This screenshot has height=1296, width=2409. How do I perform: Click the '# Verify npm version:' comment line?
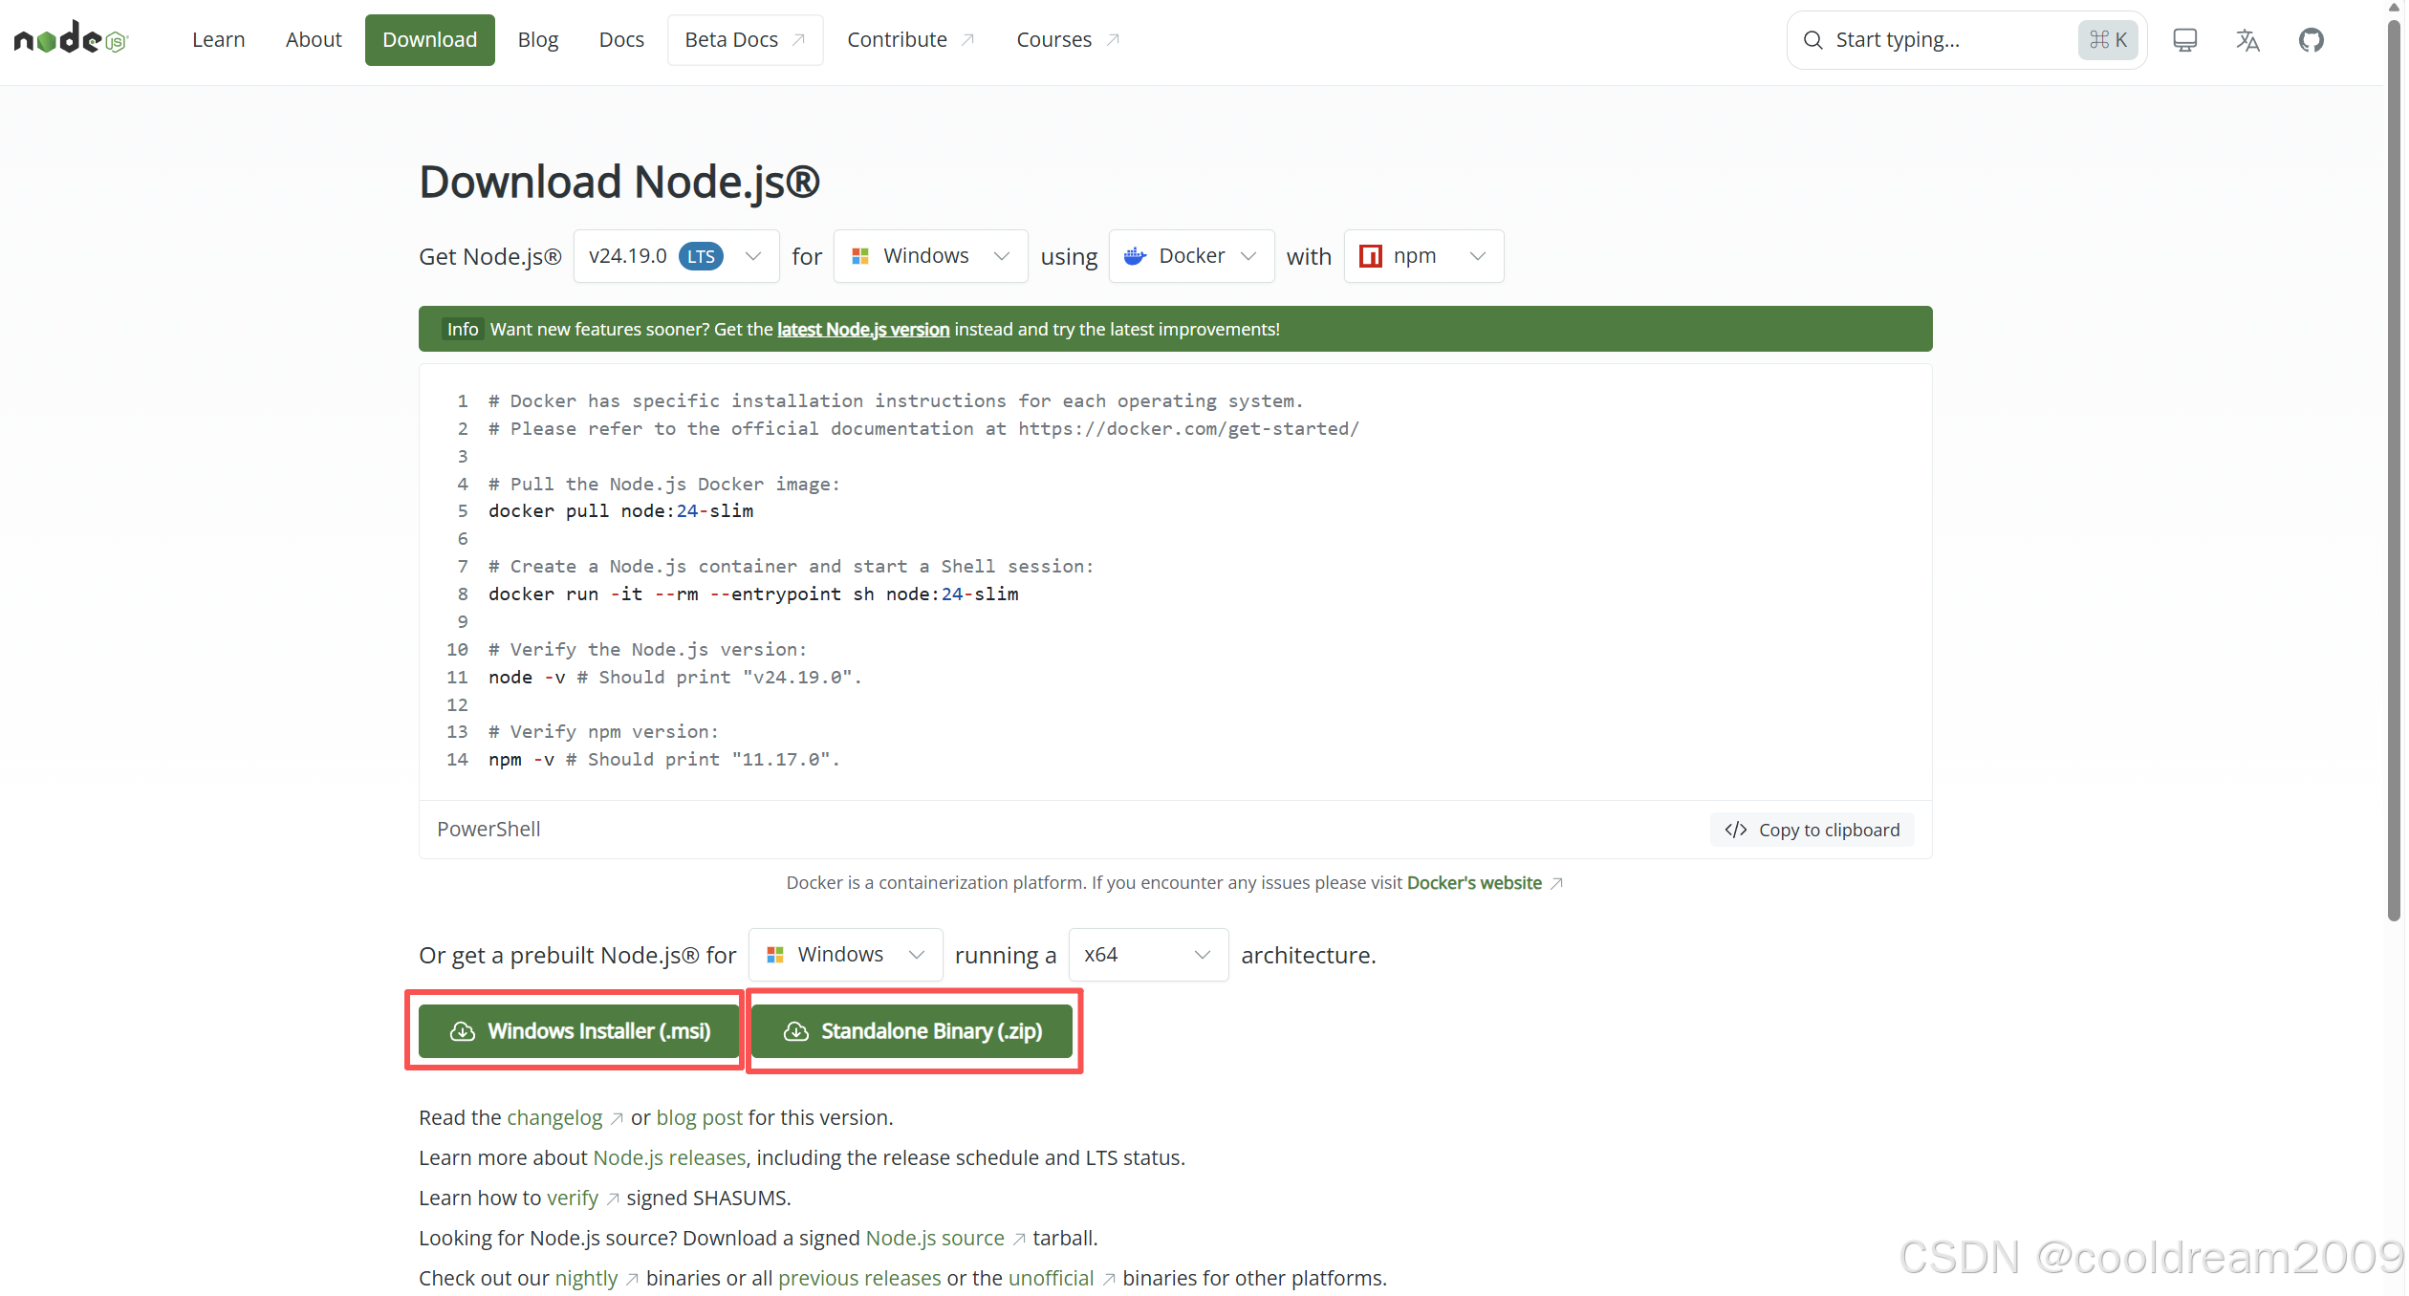point(603,732)
